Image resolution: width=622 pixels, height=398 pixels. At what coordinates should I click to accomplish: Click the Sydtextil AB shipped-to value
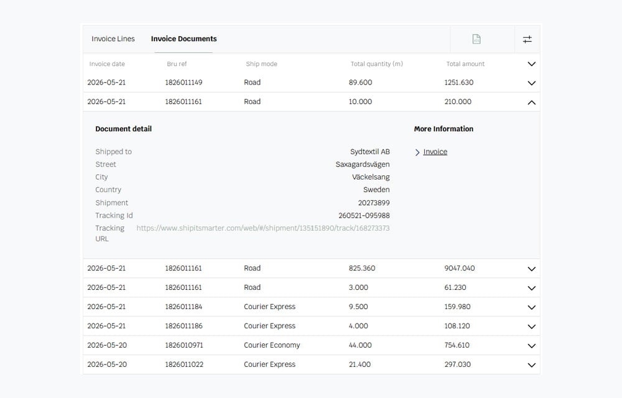click(369, 152)
